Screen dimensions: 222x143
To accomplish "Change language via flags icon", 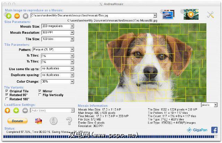I will click(39, 121).
